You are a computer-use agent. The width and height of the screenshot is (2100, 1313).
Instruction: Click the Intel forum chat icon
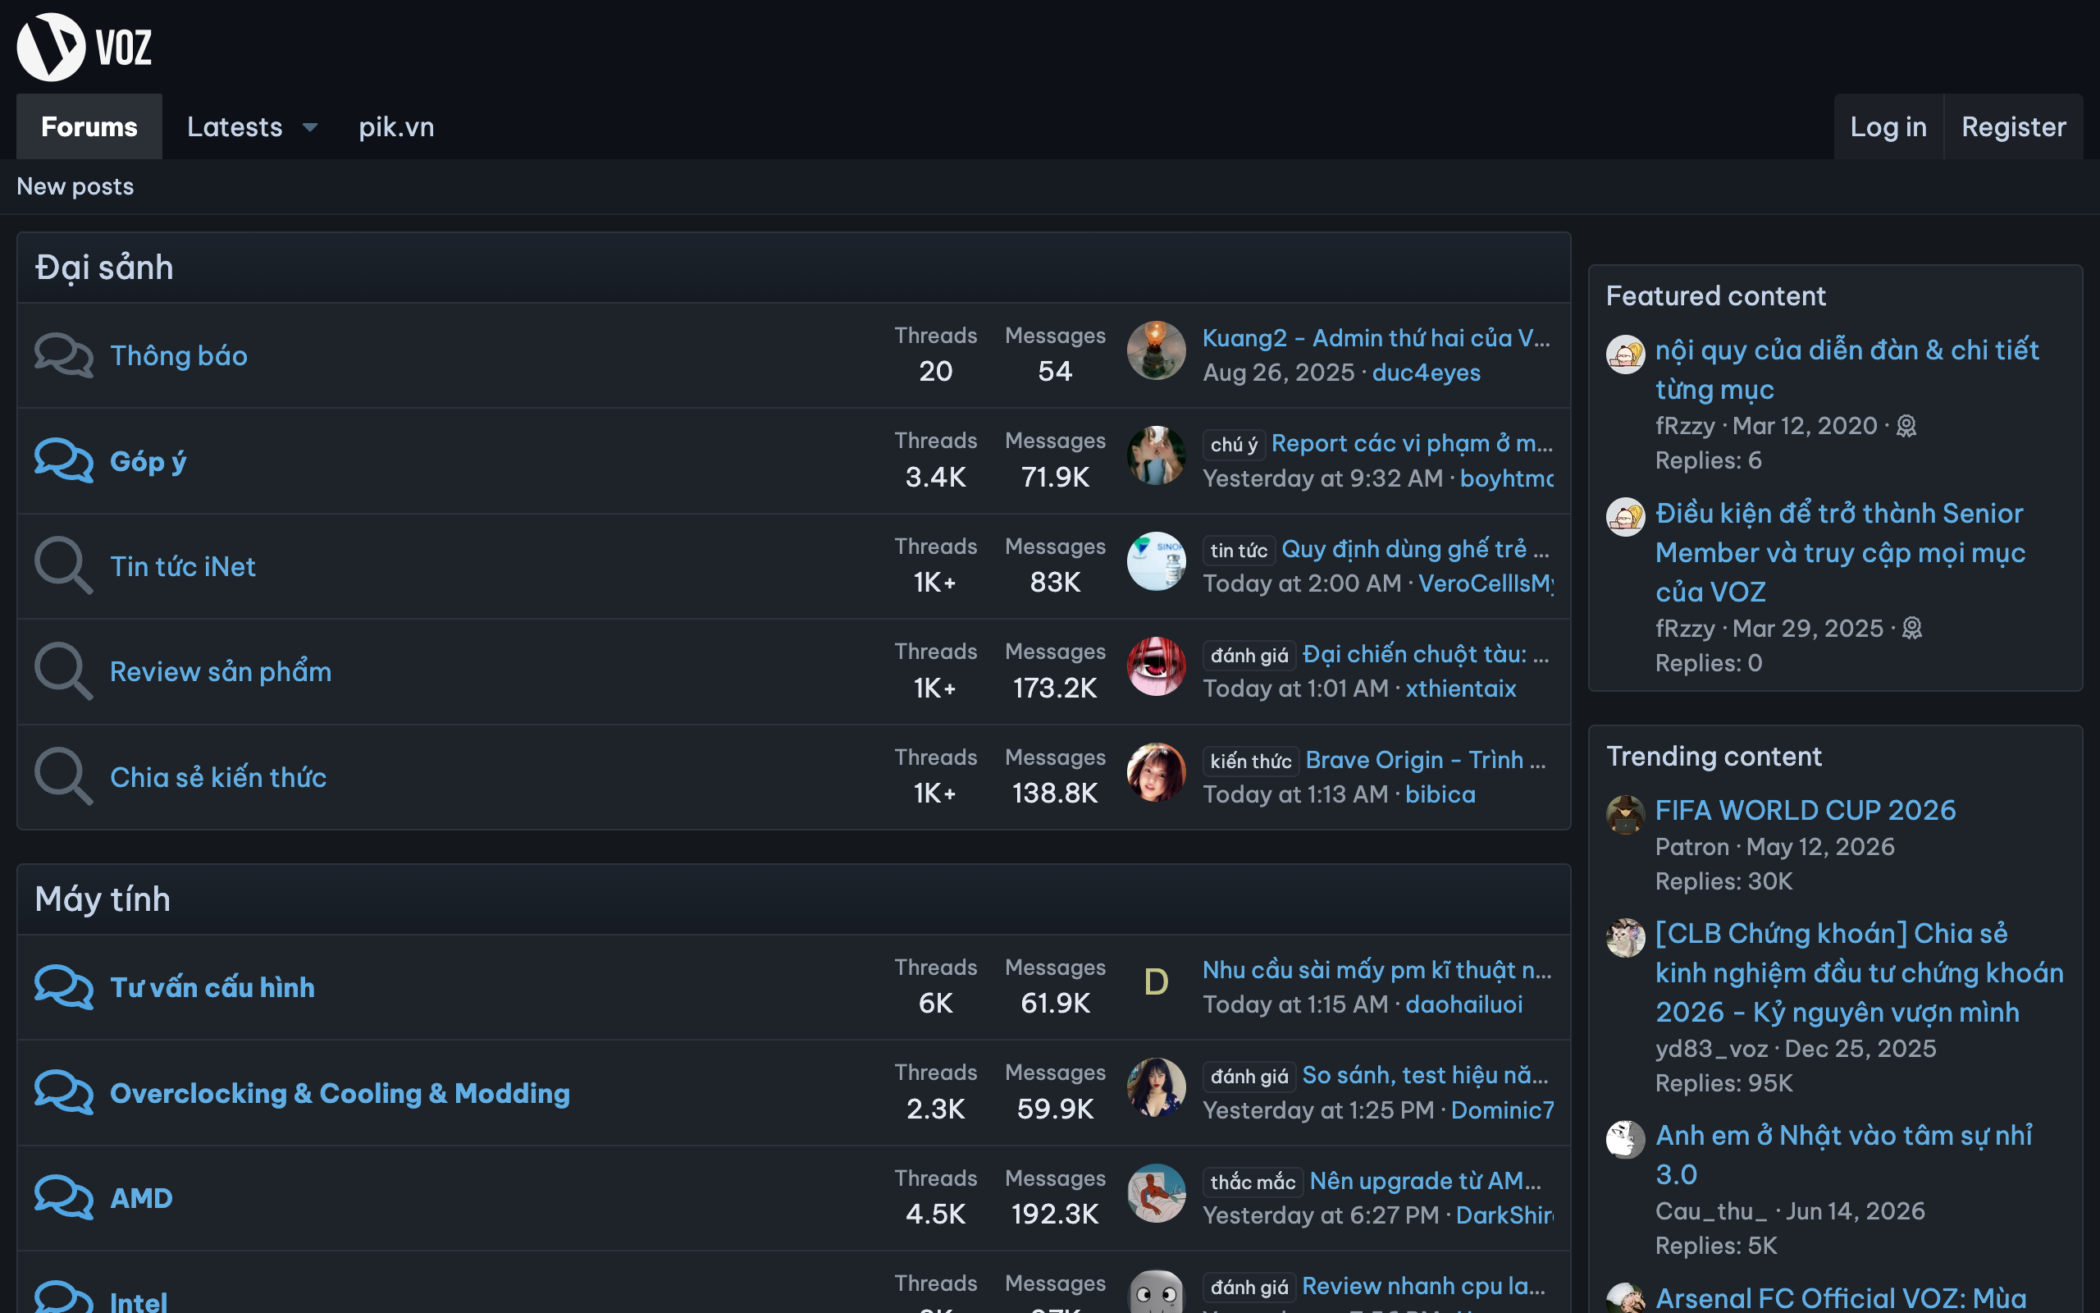[63, 1297]
